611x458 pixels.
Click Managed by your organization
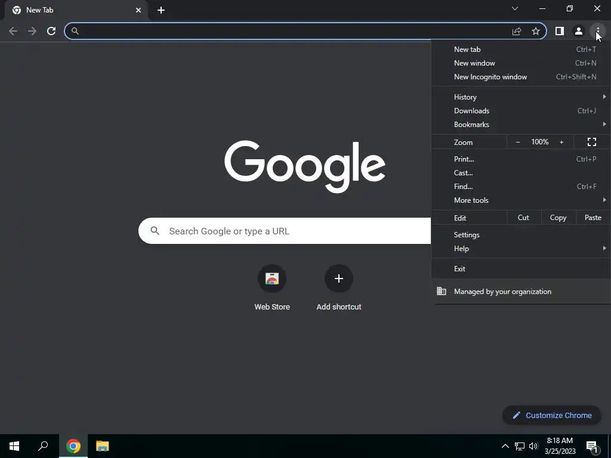click(x=521, y=291)
